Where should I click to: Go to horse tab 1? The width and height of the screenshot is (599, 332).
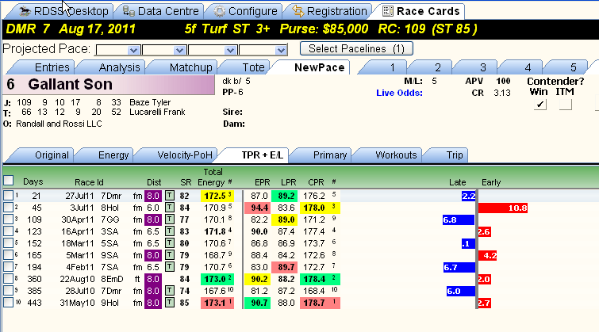coord(385,67)
